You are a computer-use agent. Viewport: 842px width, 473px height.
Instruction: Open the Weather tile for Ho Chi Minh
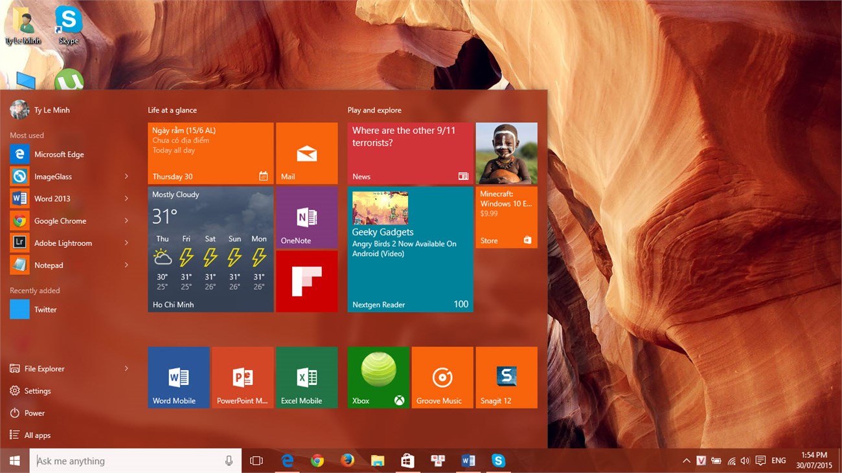pos(210,249)
